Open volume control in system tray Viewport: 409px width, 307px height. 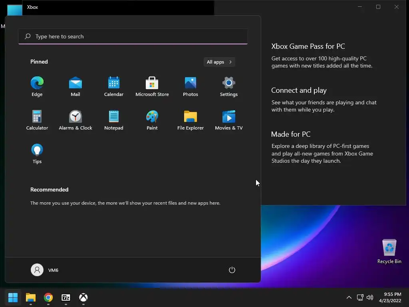[x=370, y=297]
